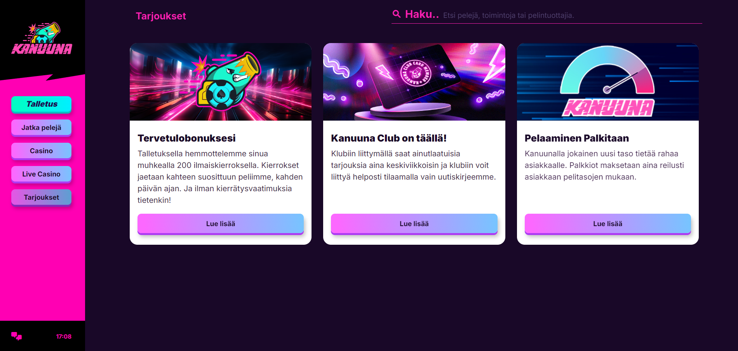The width and height of the screenshot is (738, 351).
Task: Focus the Haku search field
Action: pos(547,15)
